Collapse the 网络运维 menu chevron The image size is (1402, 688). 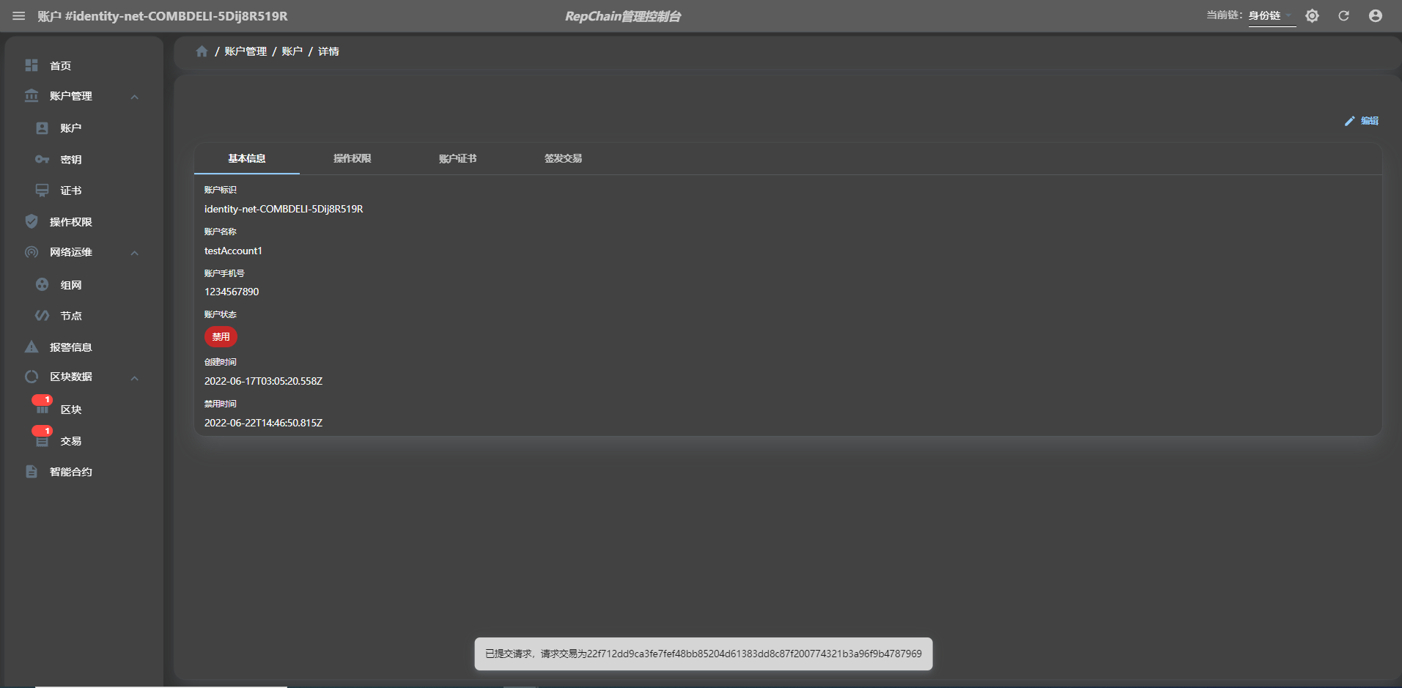pyautogui.click(x=135, y=253)
